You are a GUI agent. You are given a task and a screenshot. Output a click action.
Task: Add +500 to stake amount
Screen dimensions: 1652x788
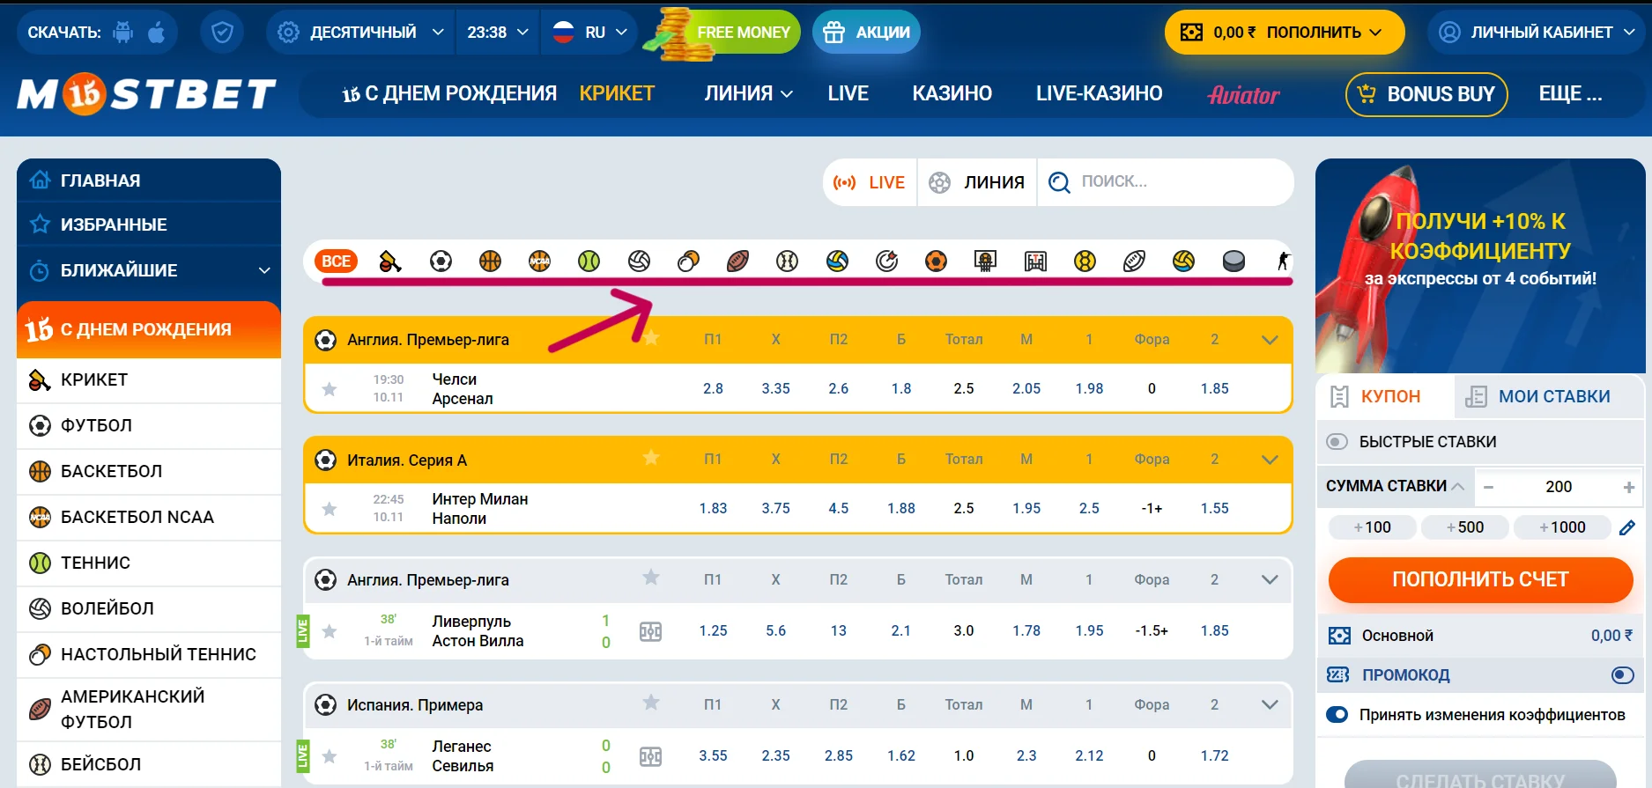[x=1464, y=527]
